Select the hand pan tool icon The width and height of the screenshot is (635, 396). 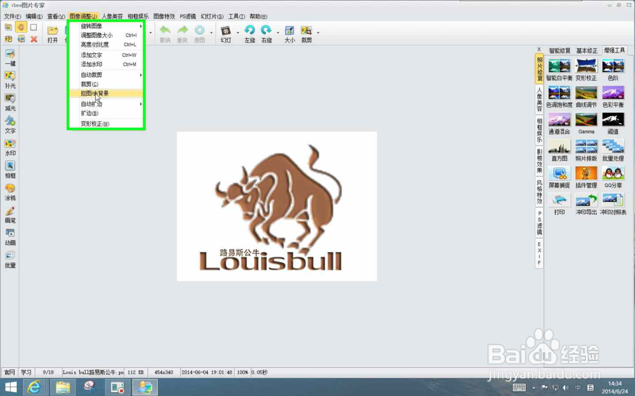click(x=21, y=27)
